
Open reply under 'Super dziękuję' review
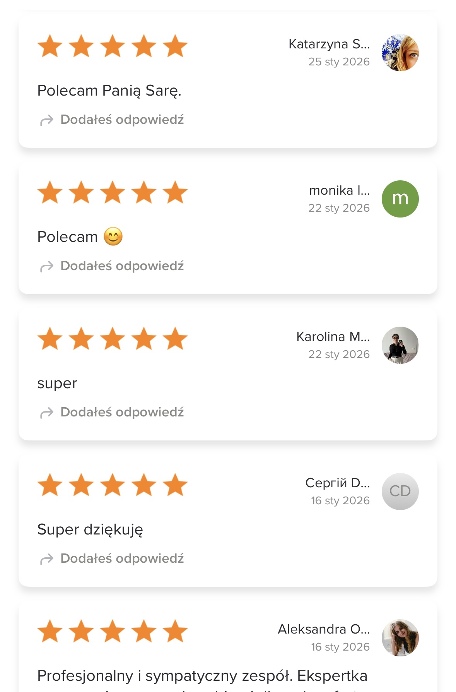point(122,558)
